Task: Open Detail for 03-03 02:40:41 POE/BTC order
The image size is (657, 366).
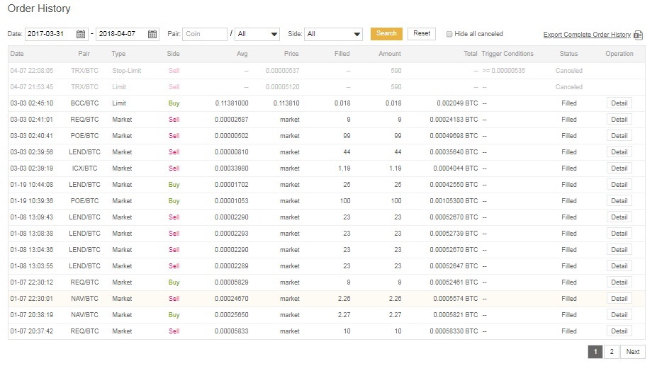Action: 619,136
